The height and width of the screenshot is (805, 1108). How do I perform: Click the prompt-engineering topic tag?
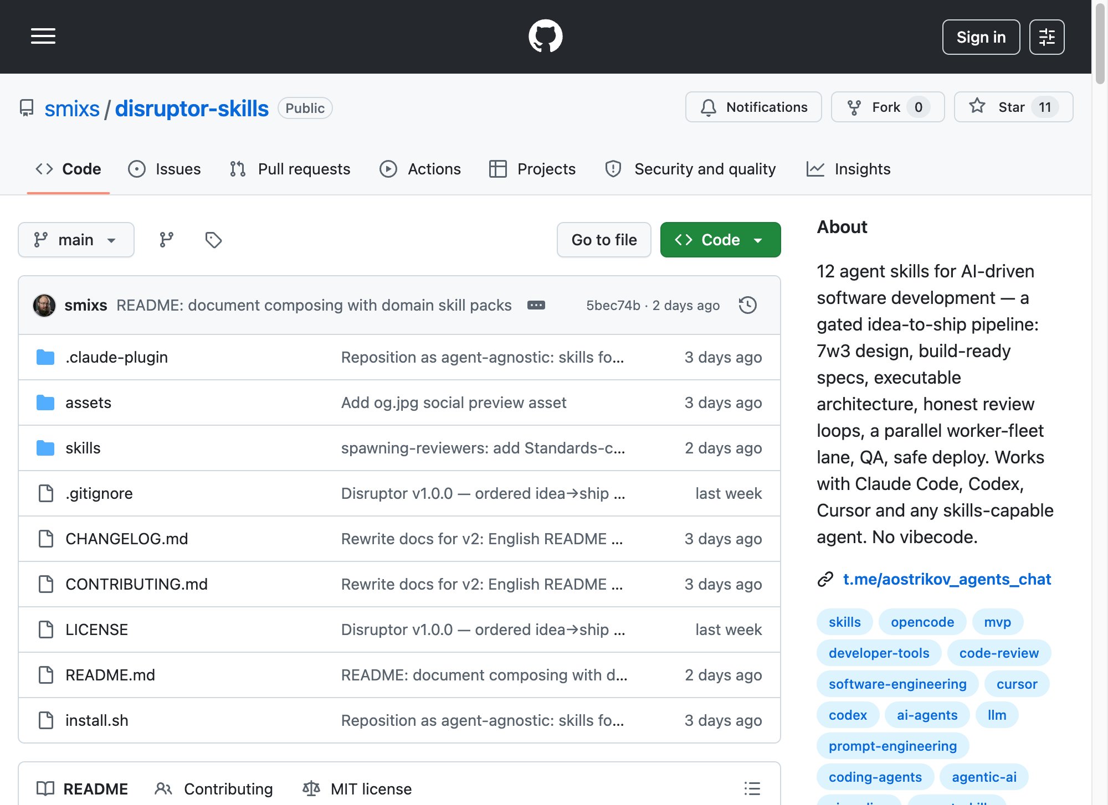892,746
